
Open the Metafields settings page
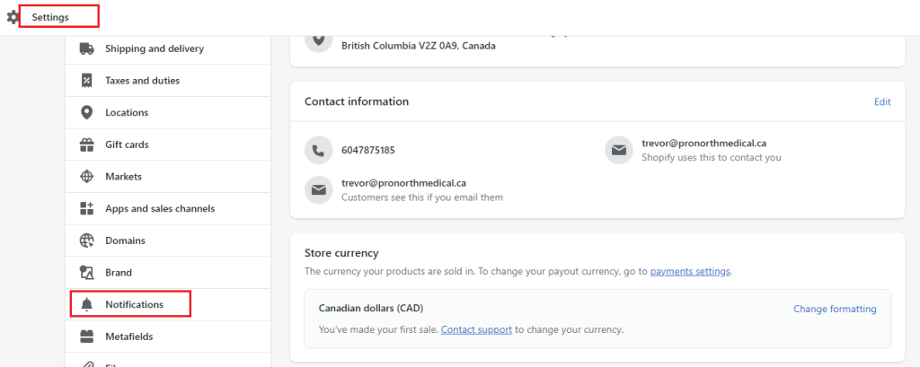click(x=128, y=336)
